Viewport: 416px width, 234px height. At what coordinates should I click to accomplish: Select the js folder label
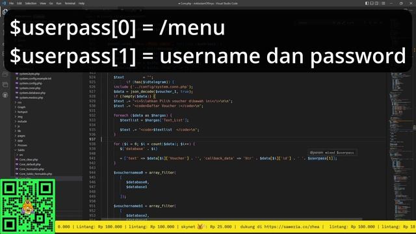pos(19,126)
